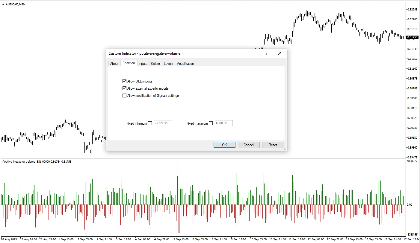Click the current price tag 0.91759 on price axis
Screen dimensions: 420x243
click(413, 37)
